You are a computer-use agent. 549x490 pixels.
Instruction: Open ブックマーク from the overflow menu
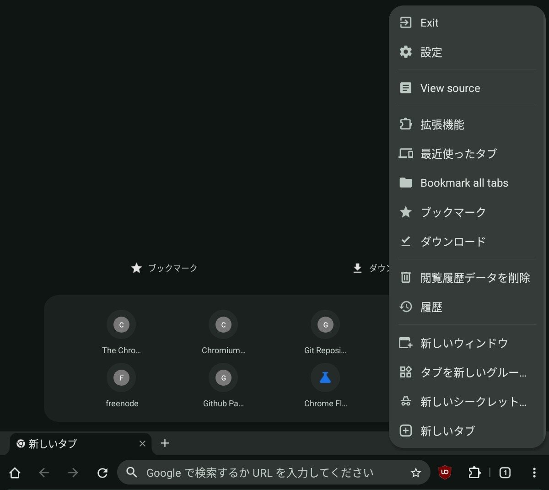pyautogui.click(x=467, y=212)
